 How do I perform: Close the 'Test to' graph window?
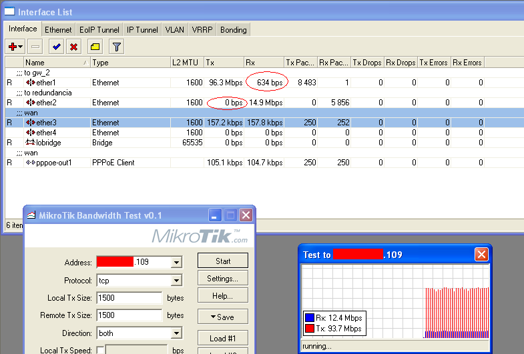(481, 255)
